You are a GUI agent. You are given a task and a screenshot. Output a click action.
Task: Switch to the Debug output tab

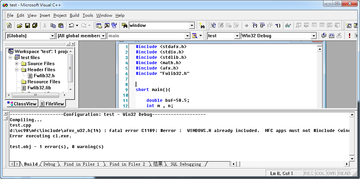coord(49,164)
